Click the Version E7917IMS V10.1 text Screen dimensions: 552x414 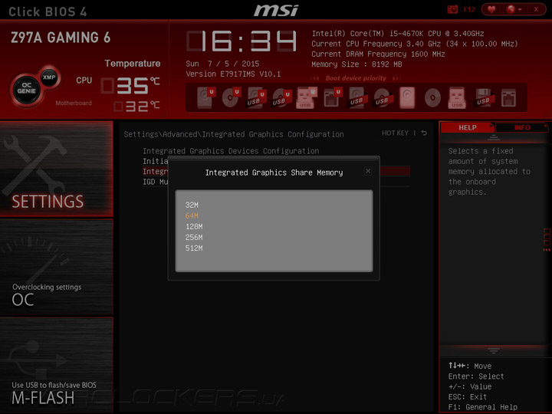point(233,74)
